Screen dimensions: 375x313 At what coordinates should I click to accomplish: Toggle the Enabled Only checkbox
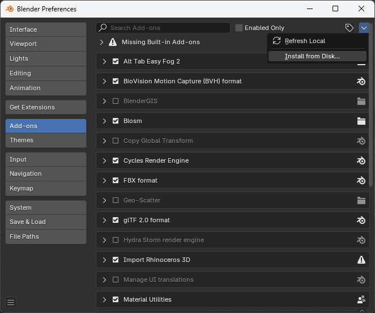tap(239, 28)
